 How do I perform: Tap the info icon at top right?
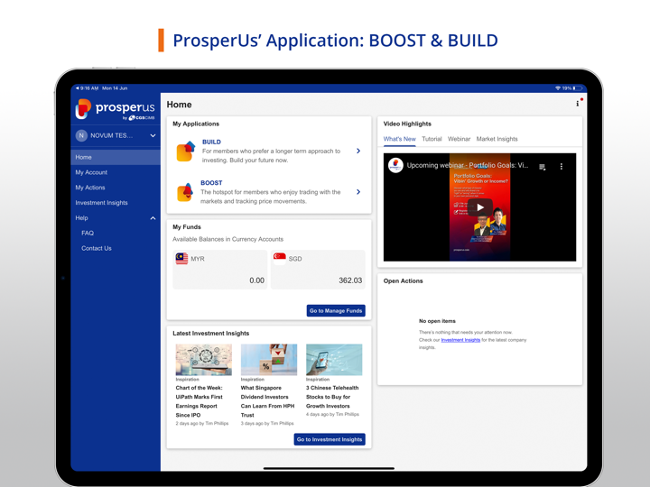[x=578, y=104]
